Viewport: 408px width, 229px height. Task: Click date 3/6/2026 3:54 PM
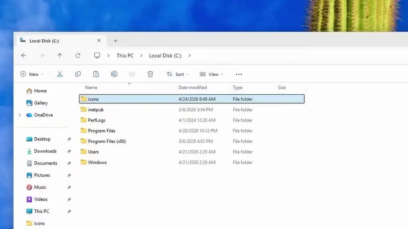tap(195, 110)
